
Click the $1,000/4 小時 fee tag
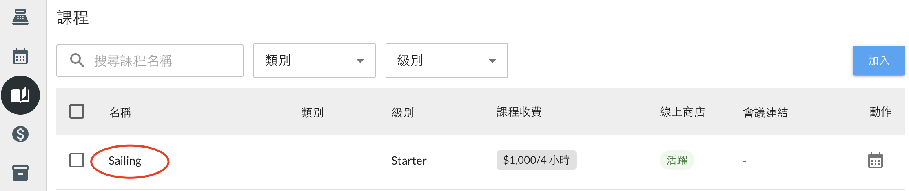click(x=536, y=160)
